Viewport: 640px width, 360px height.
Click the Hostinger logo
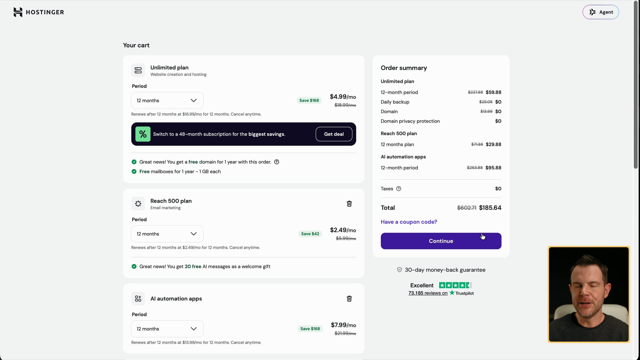tap(38, 12)
